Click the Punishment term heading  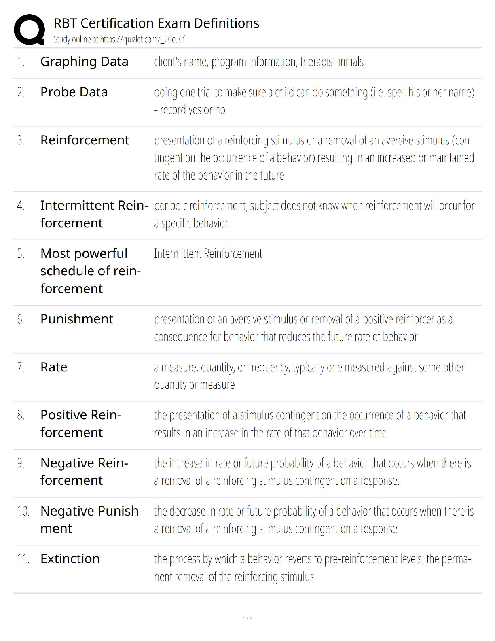(x=76, y=319)
